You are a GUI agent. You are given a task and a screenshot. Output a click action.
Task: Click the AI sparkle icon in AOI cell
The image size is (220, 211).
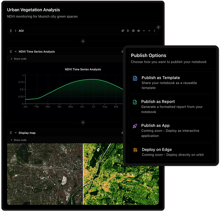click(x=123, y=31)
